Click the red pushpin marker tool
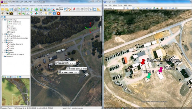Image resolution: width=192 pixels, height=109 pixels. coord(74,9)
